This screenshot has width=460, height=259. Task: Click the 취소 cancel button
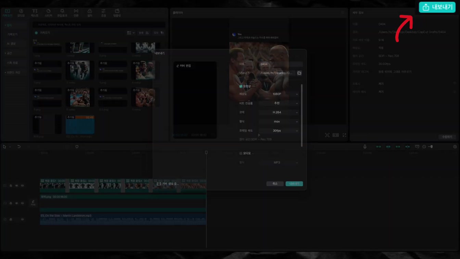pos(275,184)
